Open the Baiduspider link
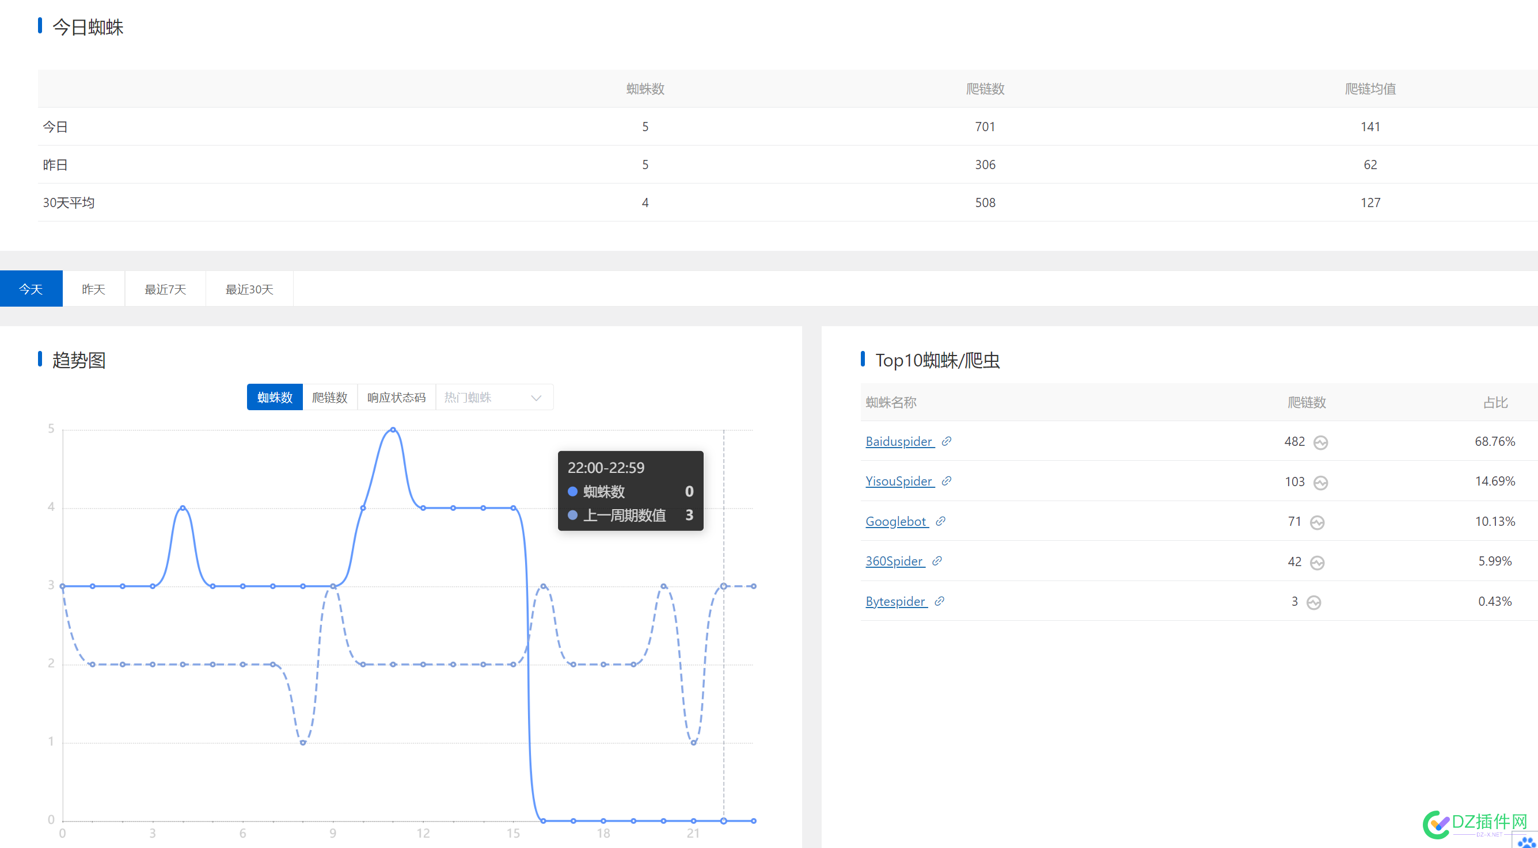 [899, 441]
